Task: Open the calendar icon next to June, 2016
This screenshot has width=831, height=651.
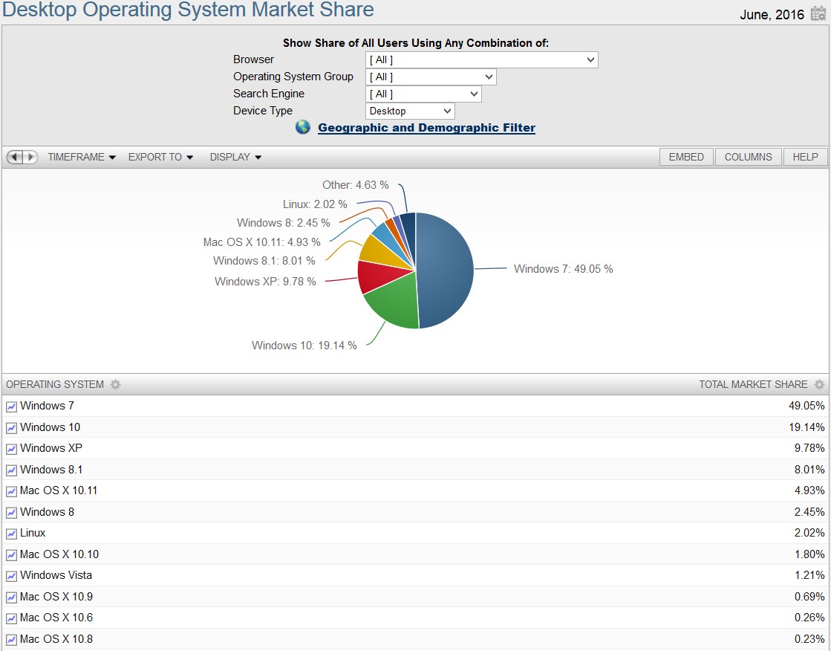Action: (x=818, y=13)
